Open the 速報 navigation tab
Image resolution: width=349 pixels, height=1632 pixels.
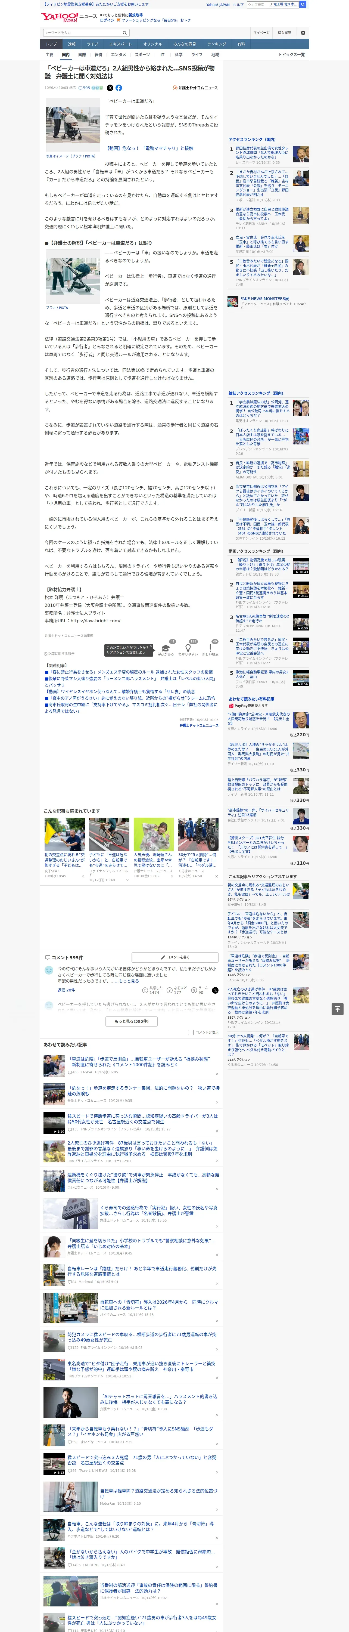(71, 44)
